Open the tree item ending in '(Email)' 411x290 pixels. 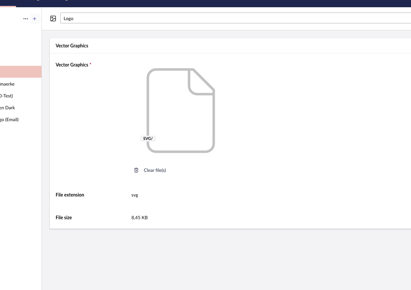[x=9, y=119]
